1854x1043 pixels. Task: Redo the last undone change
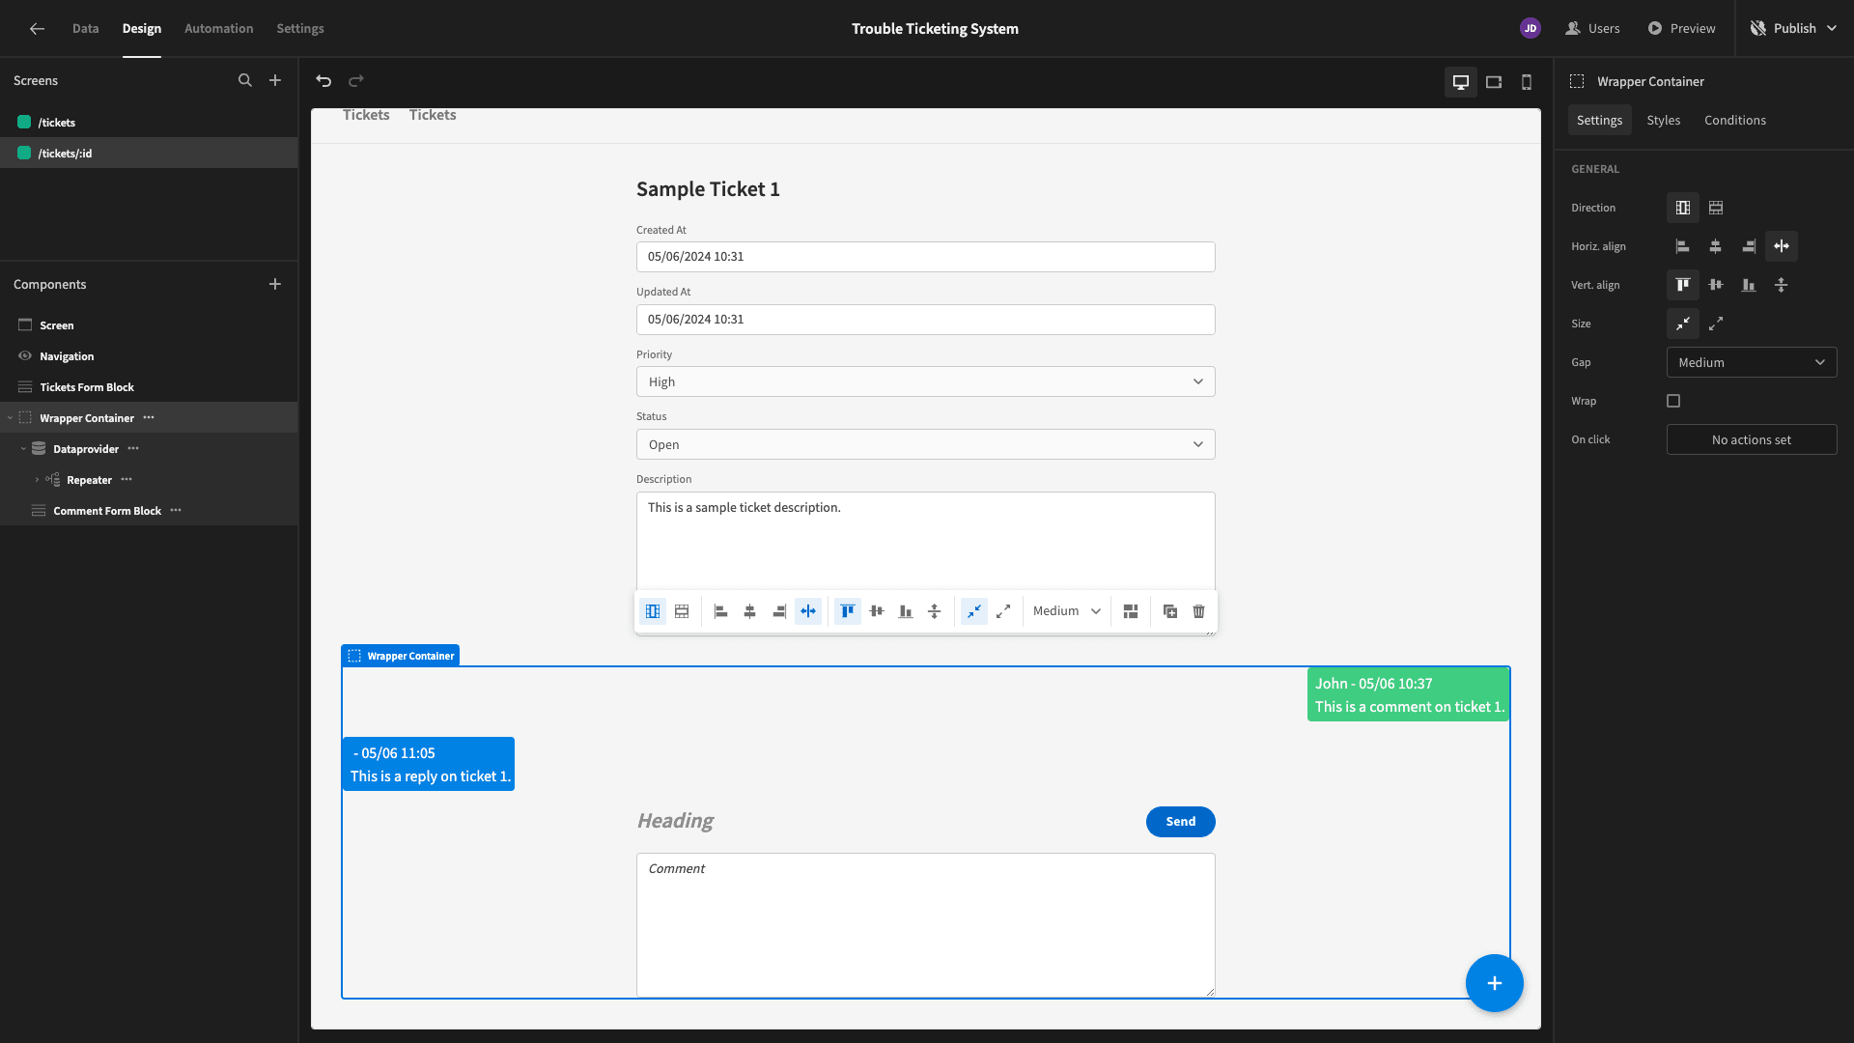[356, 81]
